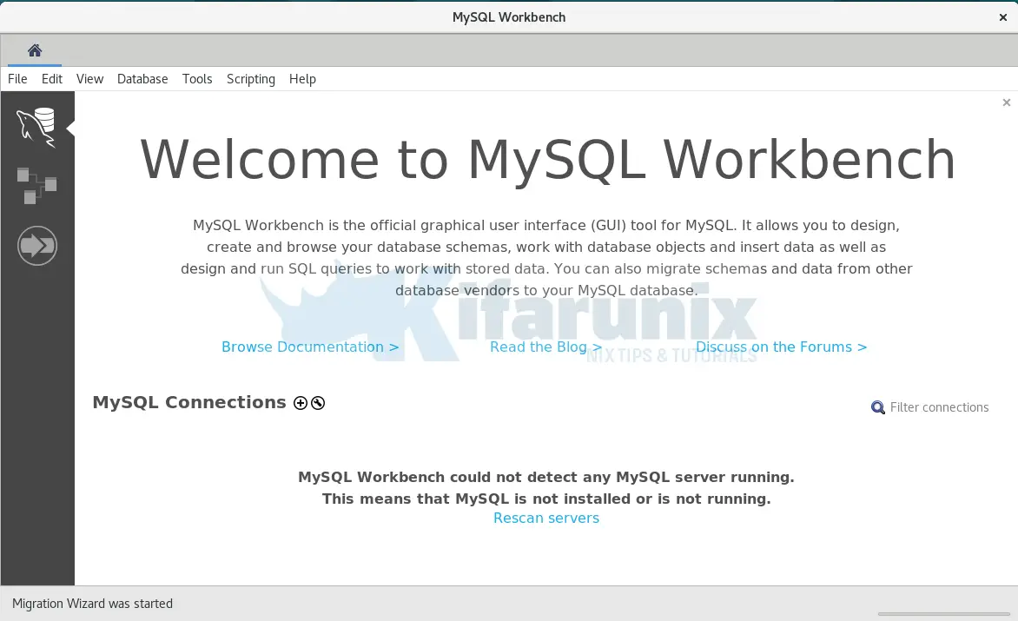
Task: Open the MySQL Connections dolphin sidebar icon
Action: tap(36, 127)
